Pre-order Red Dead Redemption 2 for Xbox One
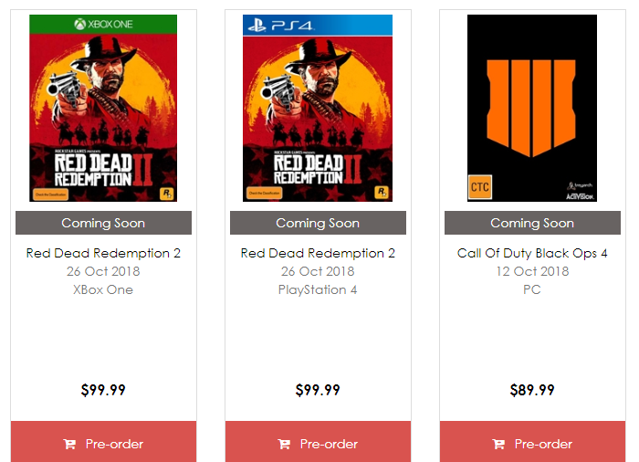This screenshot has height=462, width=639. click(x=103, y=444)
